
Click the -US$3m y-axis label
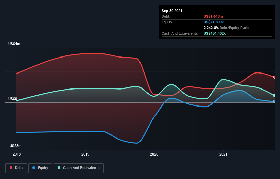tap(15, 146)
